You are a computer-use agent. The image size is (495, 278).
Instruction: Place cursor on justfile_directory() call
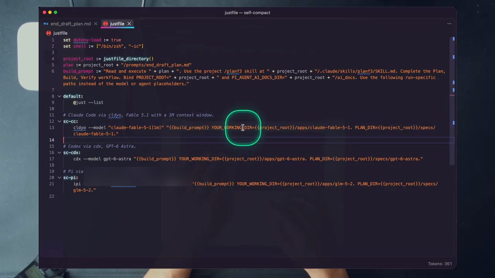128,59
